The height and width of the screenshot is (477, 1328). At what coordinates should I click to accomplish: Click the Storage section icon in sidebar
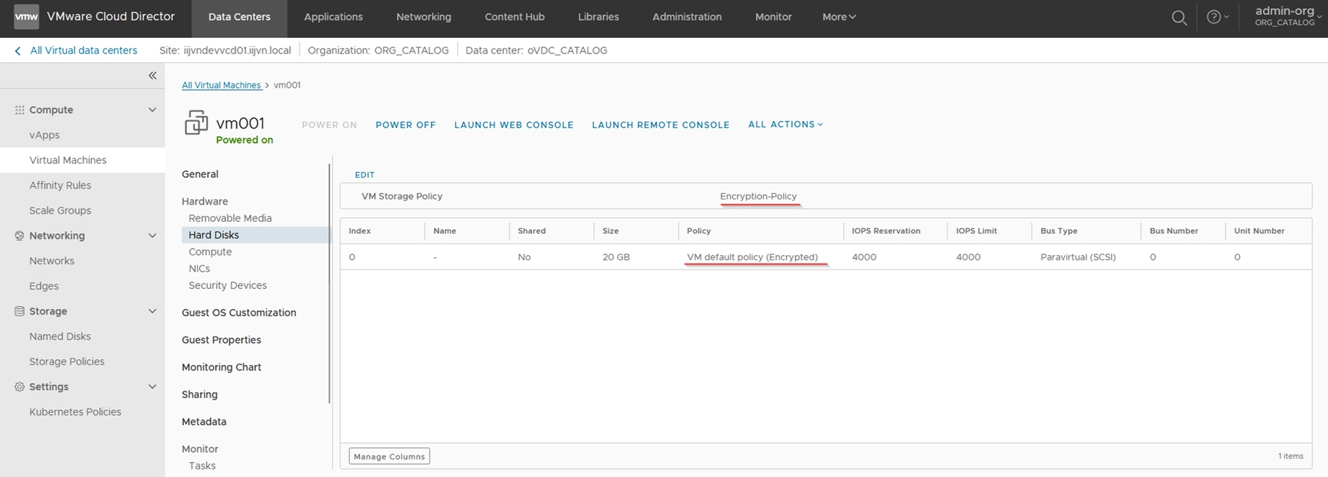coord(19,312)
